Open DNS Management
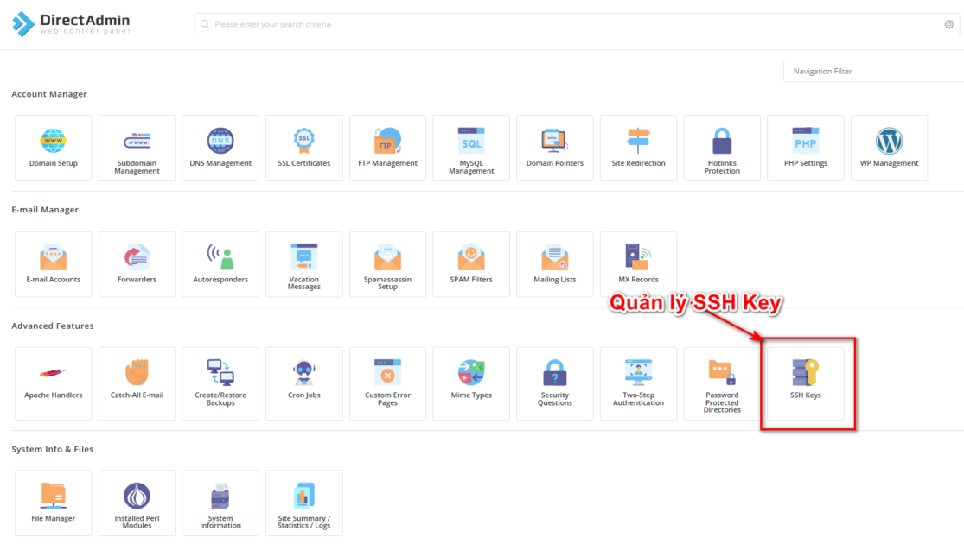Viewport: 964px width, 544px height. (220, 148)
